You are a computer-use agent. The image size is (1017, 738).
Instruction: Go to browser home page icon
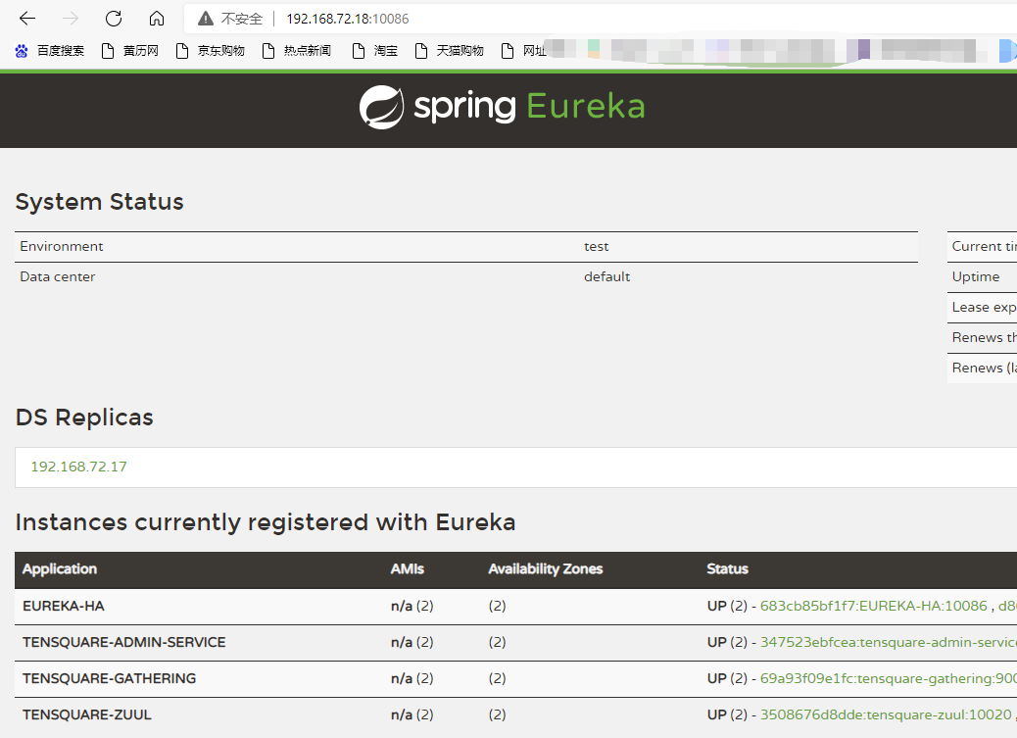157,19
